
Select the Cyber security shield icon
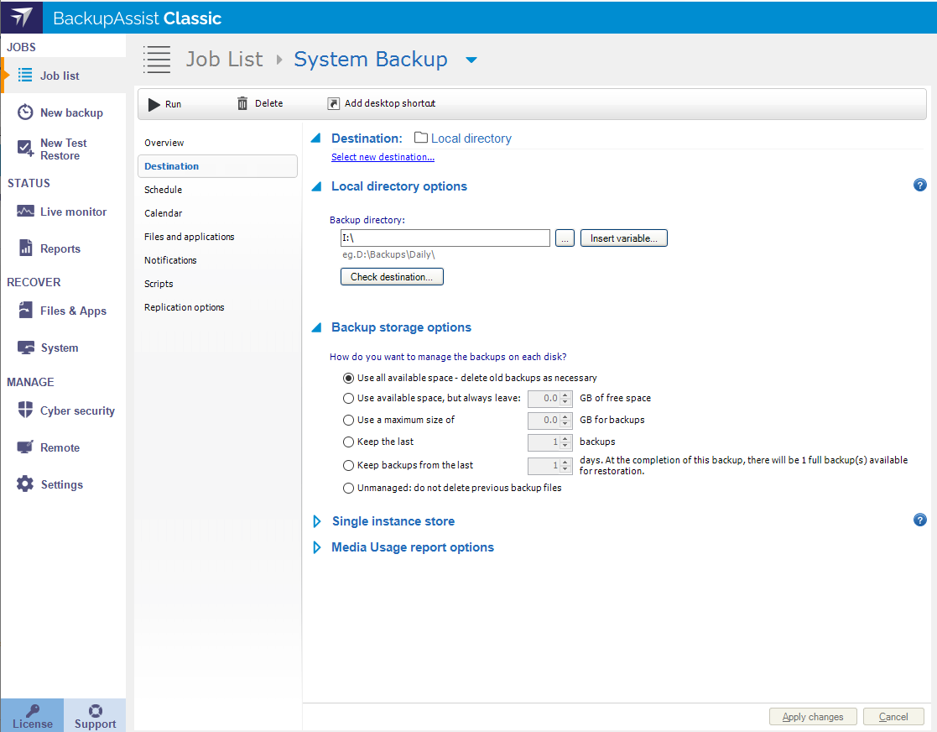(x=26, y=410)
